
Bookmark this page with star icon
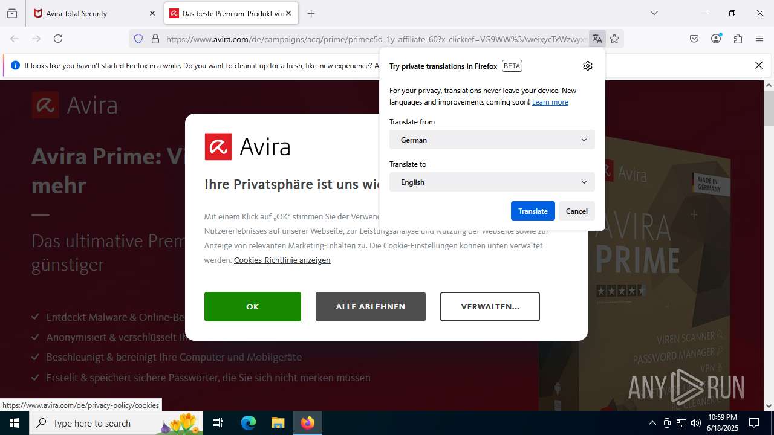614,39
